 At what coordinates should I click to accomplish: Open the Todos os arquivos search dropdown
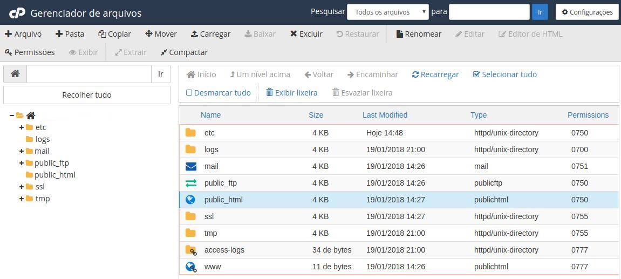(x=387, y=12)
